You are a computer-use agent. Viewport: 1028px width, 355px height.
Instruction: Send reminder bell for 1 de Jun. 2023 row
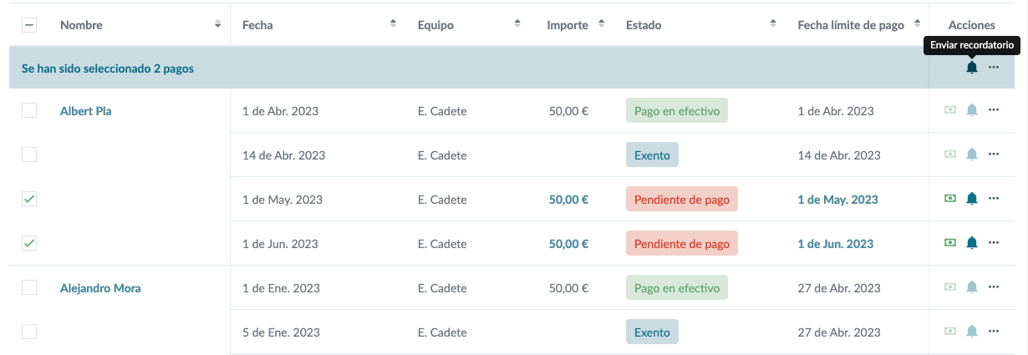click(x=971, y=243)
